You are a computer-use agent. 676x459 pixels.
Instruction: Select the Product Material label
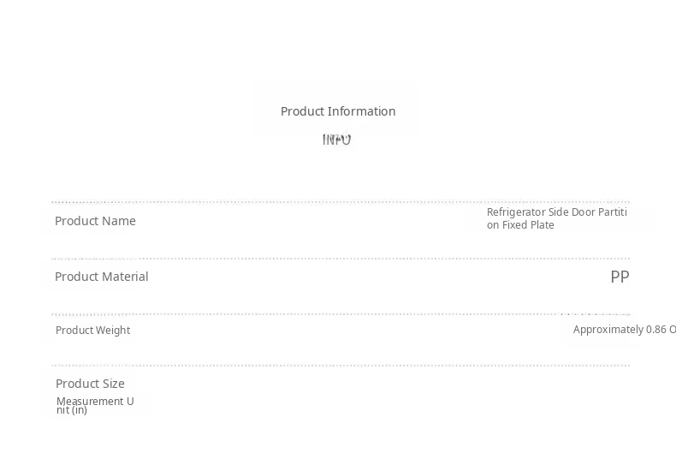click(x=101, y=277)
